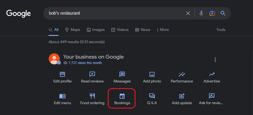Screen dimensions: 253x115
Task: Expand the More search options menu
Action: click(163, 30)
